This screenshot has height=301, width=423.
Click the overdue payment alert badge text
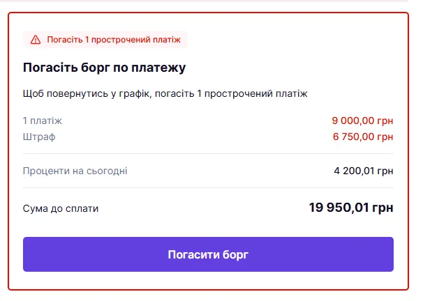[113, 40]
